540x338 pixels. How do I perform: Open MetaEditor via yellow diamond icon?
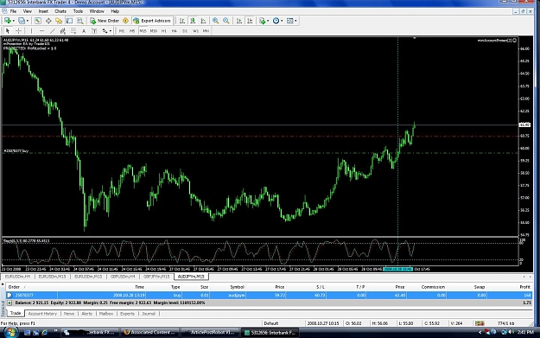125,21
